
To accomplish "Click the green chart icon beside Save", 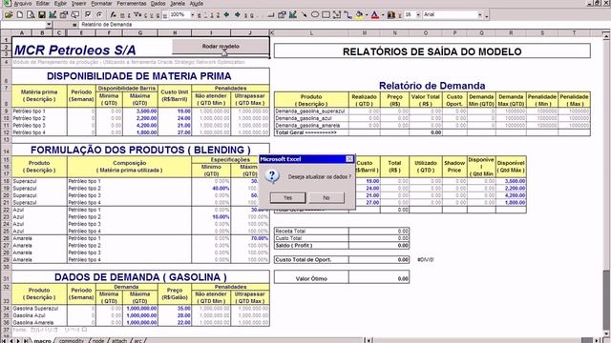I will point(53,15).
